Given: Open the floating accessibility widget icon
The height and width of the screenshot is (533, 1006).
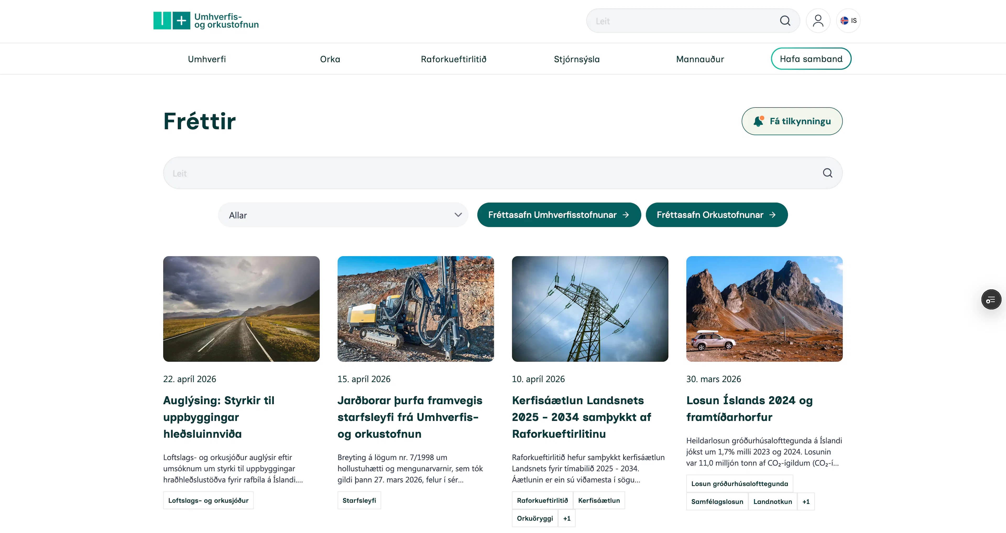Looking at the screenshot, I should (x=991, y=299).
